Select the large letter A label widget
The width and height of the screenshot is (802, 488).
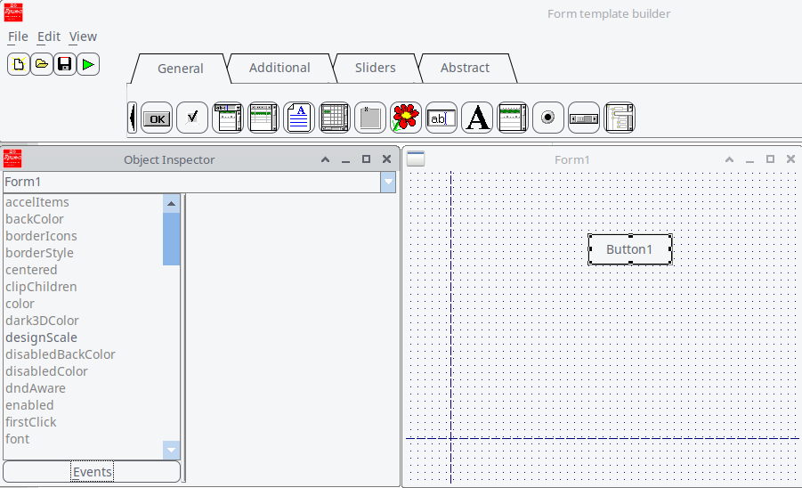pyautogui.click(x=477, y=118)
